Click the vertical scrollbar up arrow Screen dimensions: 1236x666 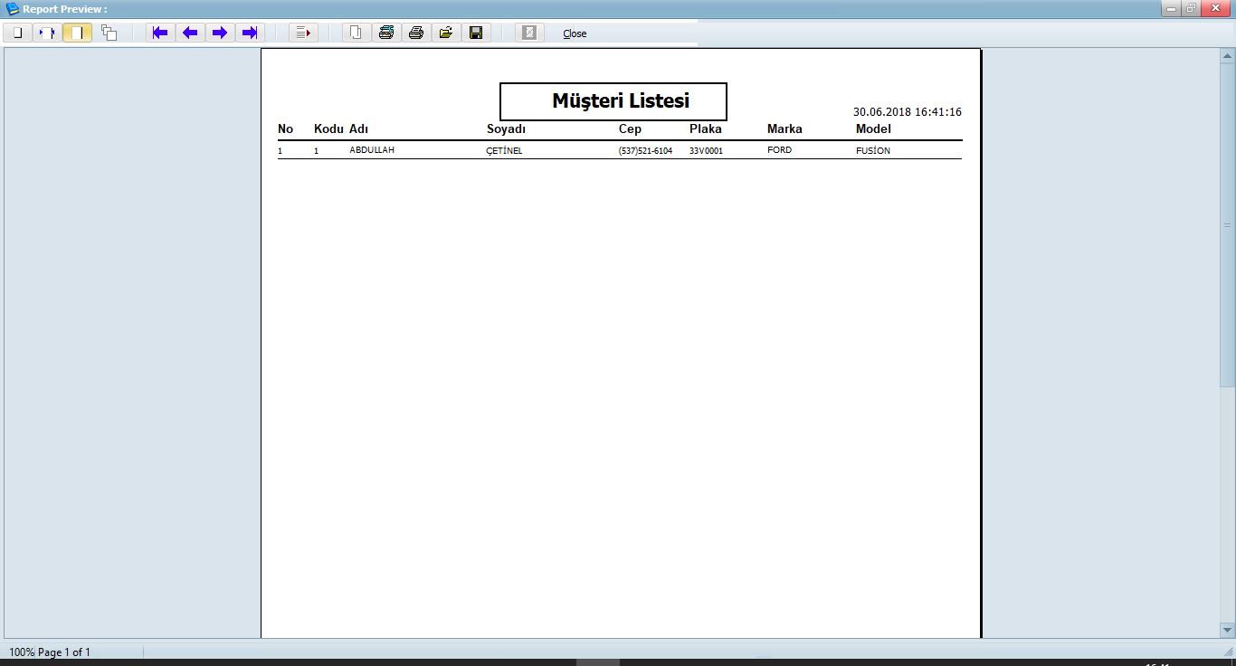1227,56
